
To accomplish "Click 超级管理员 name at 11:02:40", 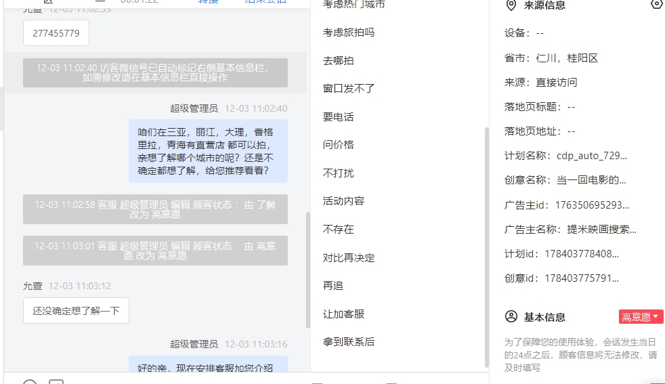I will tap(194, 108).
